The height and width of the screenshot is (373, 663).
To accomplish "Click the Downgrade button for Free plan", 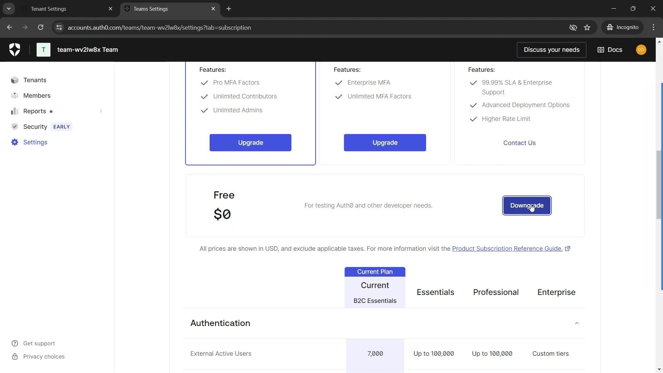I will click(527, 205).
